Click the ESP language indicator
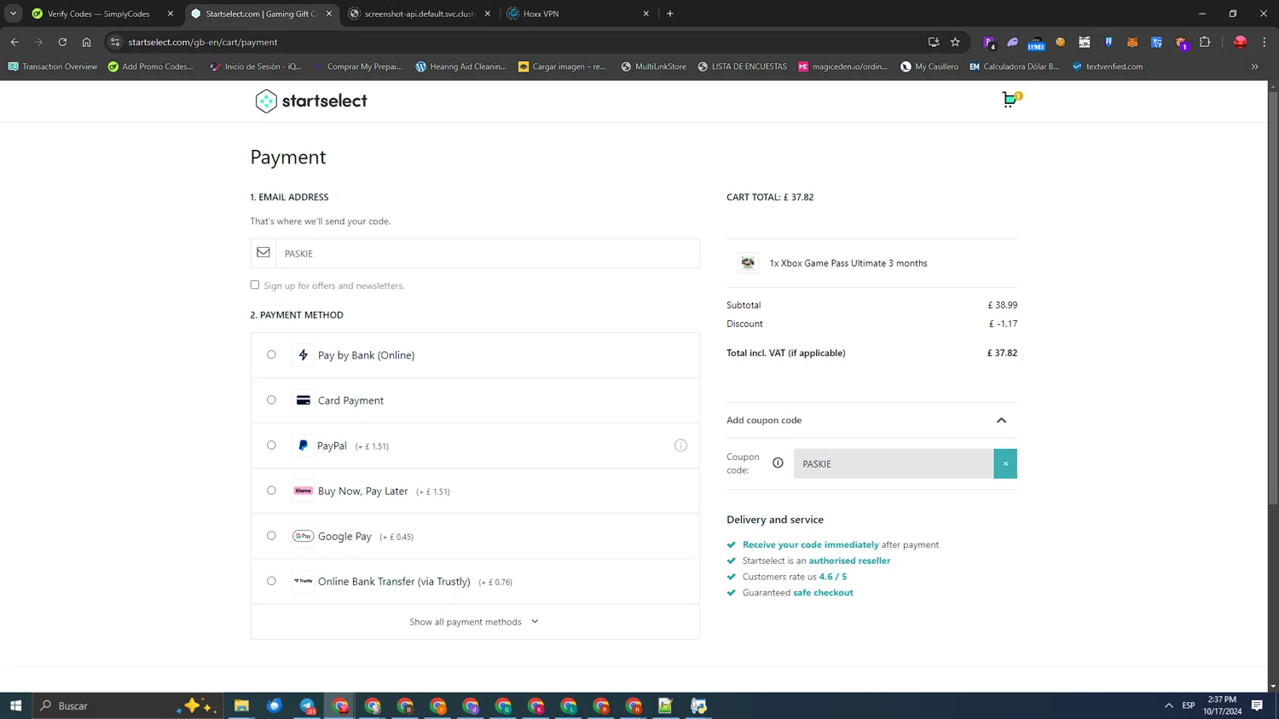Image resolution: width=1279 pixels, height=719 pixels. pyautogui.click(x=1189, y=705)
